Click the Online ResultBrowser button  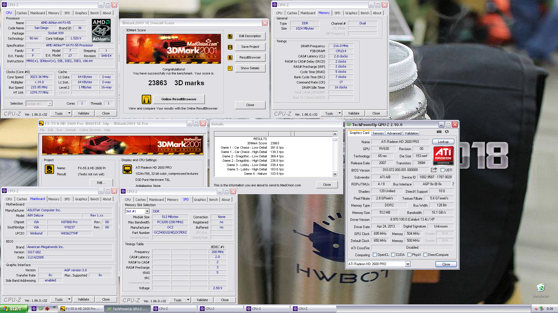point(179,99)
